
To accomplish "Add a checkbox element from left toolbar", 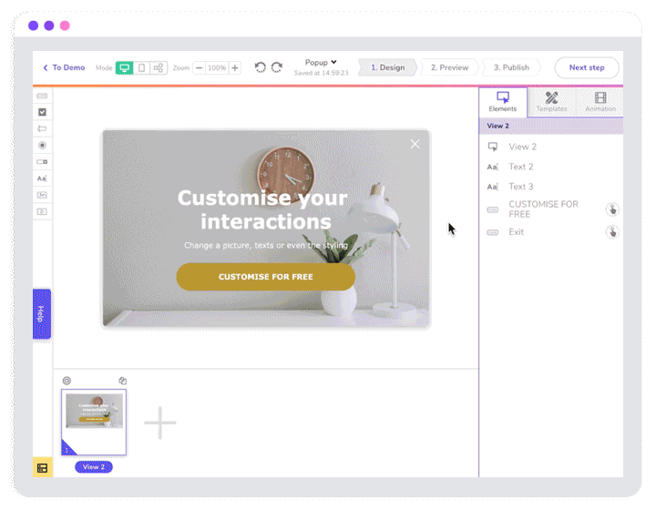I will tap(42, 112).
